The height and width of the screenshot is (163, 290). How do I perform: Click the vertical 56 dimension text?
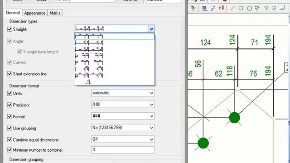198,63
